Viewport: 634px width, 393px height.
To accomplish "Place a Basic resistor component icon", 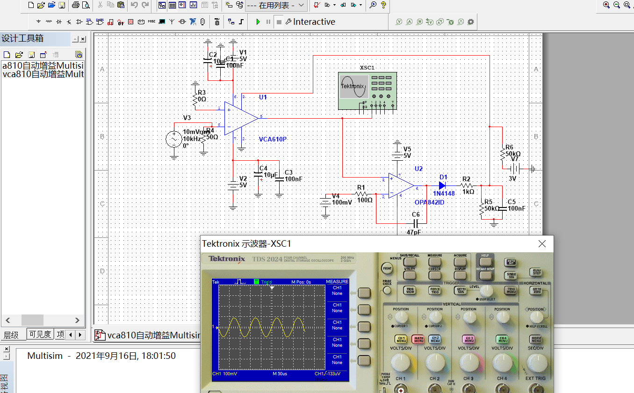I will (x=49, y=21).
